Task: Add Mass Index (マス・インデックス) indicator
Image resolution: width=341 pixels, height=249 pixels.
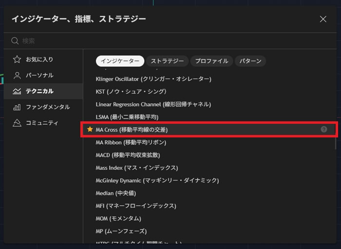Action: tap(209, 168)
